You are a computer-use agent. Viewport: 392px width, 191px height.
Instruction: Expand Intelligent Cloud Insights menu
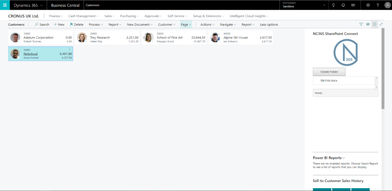(249, 16)
